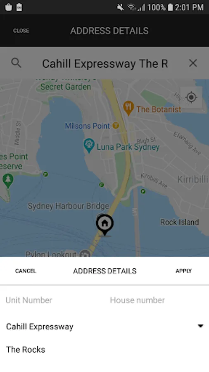Cancel the address details sheet
The image size is (209, 372).
[26, 271]
